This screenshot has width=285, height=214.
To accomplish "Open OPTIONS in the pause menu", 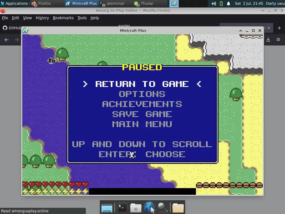I will [142, 94].
